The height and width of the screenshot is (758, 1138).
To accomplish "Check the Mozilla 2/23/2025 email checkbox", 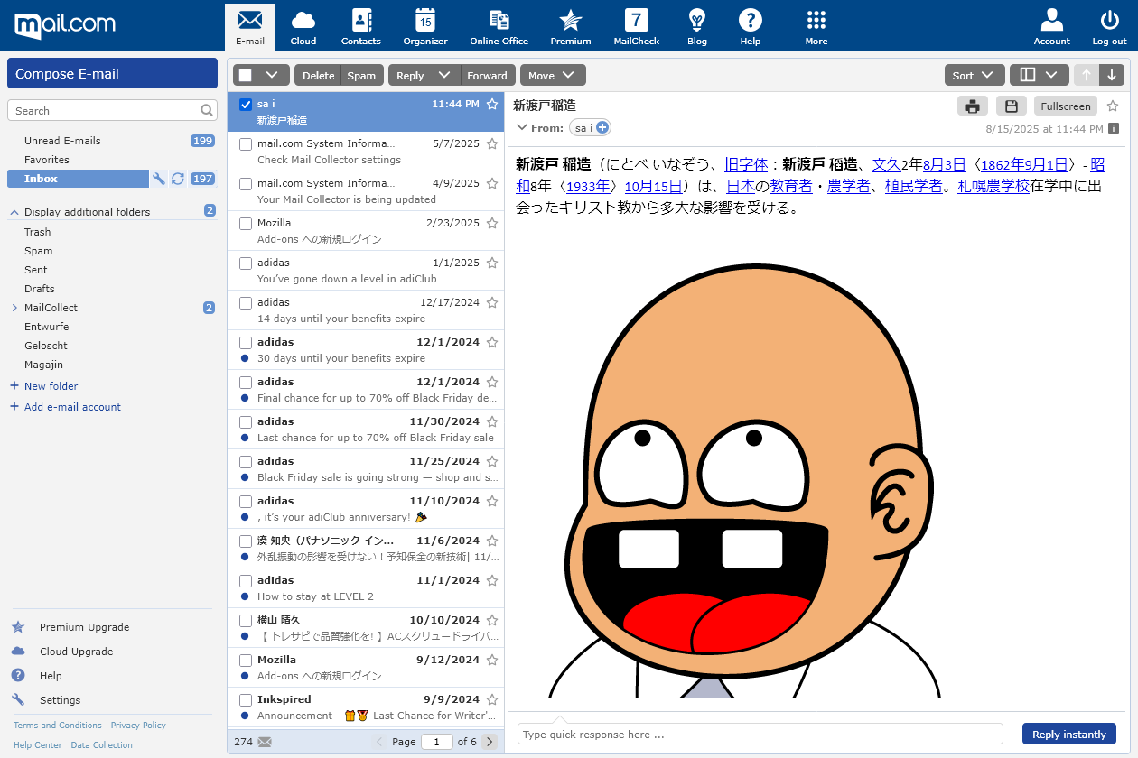I will [246, 224].
